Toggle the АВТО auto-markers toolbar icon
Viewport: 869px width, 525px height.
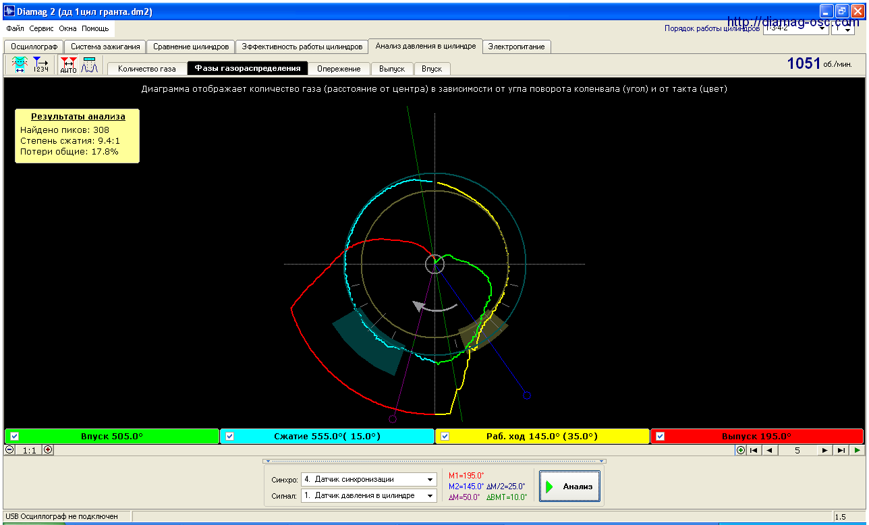(x=69, y=65)
